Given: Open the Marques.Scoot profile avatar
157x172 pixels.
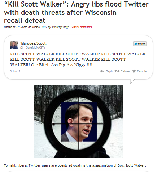Looking at the screenshot, I should pyautogui.click(x=14, y=45).
